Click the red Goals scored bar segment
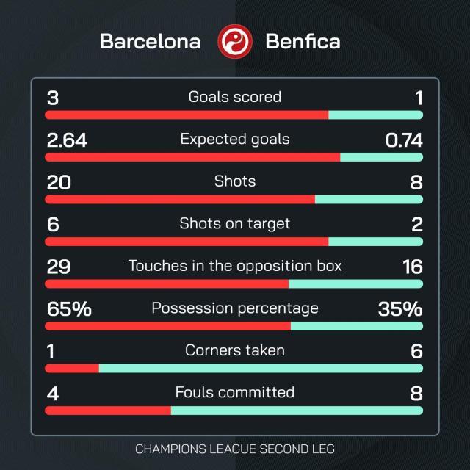 tap(187, 115)
